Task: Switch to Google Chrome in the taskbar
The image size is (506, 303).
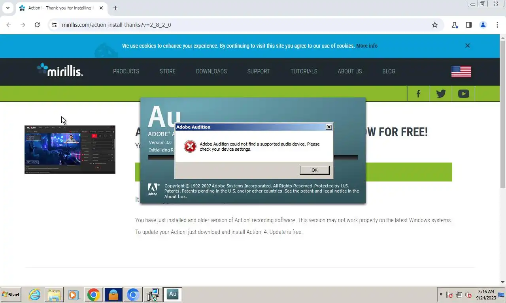Action: tap(94, 294)
